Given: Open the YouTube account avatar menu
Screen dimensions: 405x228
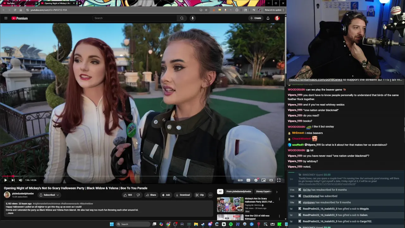Looking at the screenshot, I should pos(277,18).
